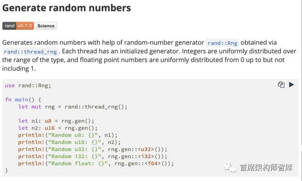The width and height of the screenshot is (302, 181).
Task: Click the WeChat logo watermark
Action: pyautogui.click(x=230, y=167)
